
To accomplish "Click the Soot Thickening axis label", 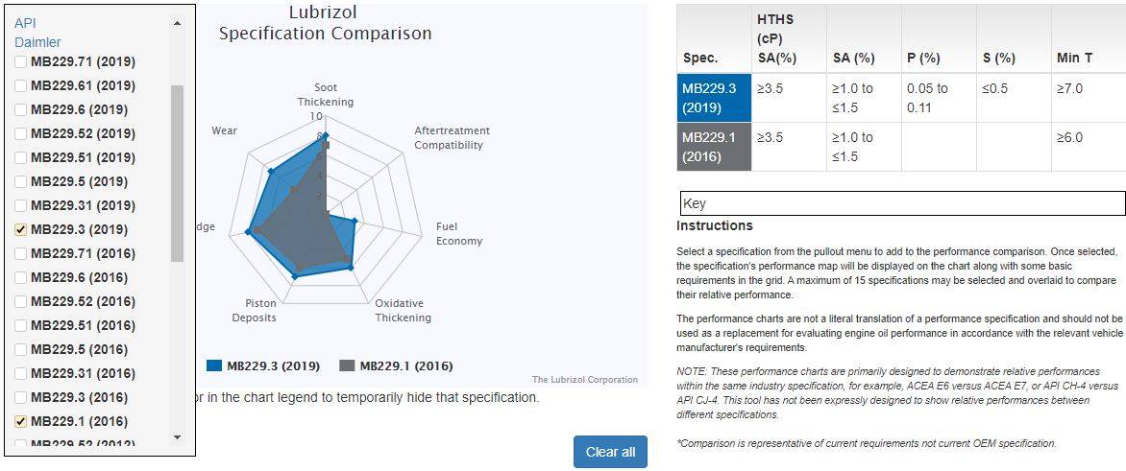I will point(326,95).
